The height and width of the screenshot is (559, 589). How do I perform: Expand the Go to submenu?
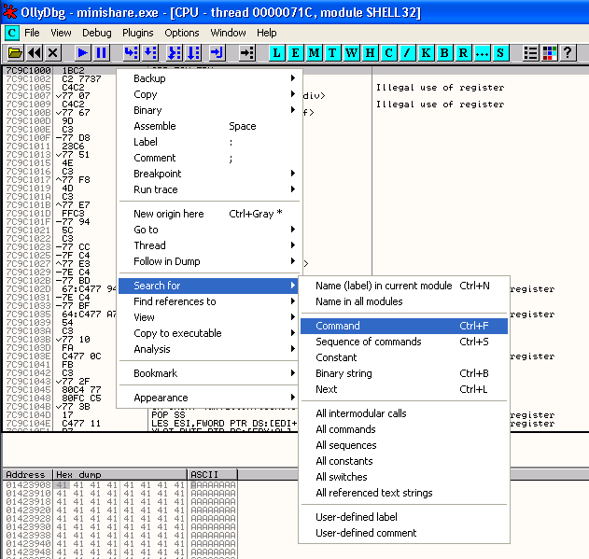210,230
